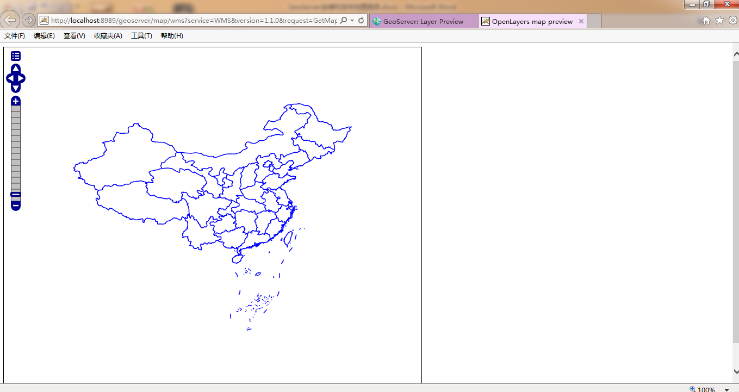This screenshot has height=392, width=739.
Task: Open the 帮助(H) menu
Action: pos(172,36)
